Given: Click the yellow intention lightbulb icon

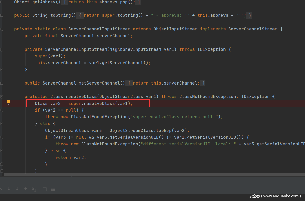Looking at the screenshot, I should [9, 102].
